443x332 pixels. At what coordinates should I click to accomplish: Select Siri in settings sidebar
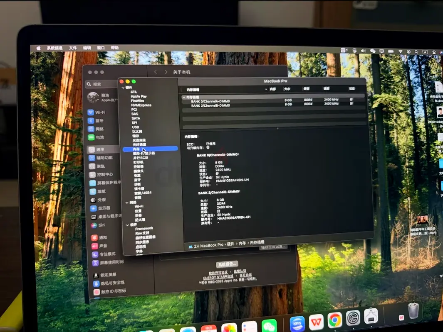point(98,225)
